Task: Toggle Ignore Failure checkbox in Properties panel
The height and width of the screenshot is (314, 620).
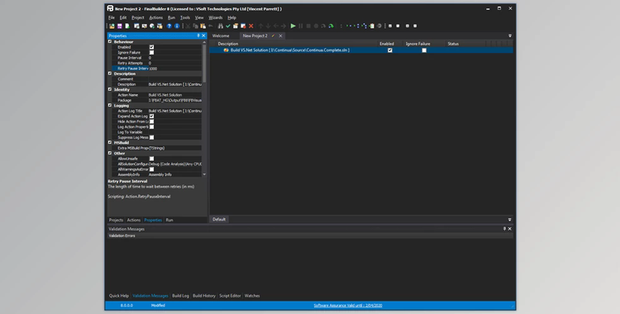Action: coord(151,52)
